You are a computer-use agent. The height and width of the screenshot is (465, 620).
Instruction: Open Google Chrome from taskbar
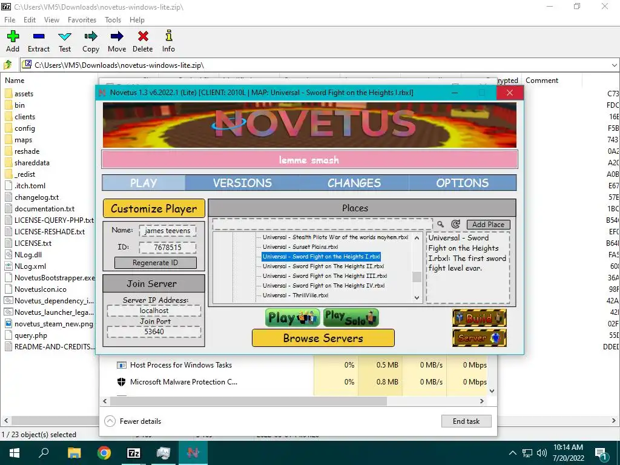coord(104,453)
